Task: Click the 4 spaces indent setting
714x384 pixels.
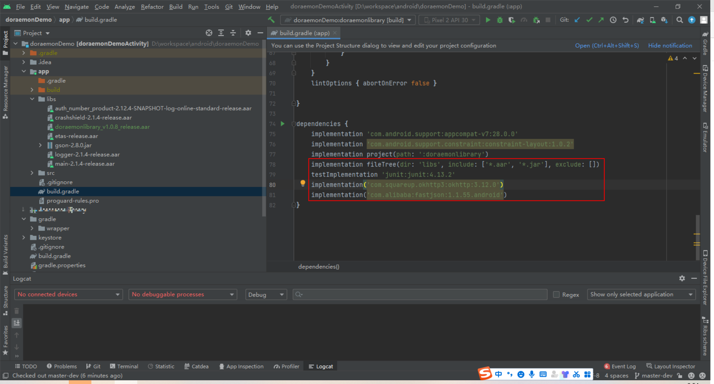Action: [x=616, y=376]
